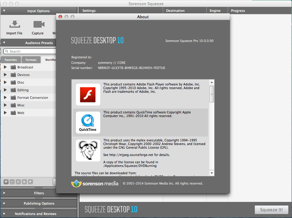This screenshot has height=218, width=292.
Task: Click the mjpeg.sourceforge.net reference text
Action: [x=137, y=155]
